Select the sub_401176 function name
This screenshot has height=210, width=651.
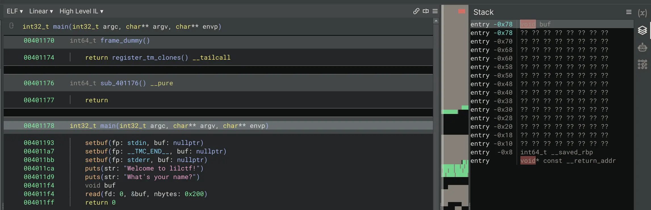(x=123, y=83)
